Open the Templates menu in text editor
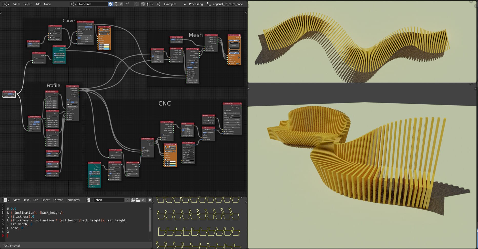 [73, 200]
